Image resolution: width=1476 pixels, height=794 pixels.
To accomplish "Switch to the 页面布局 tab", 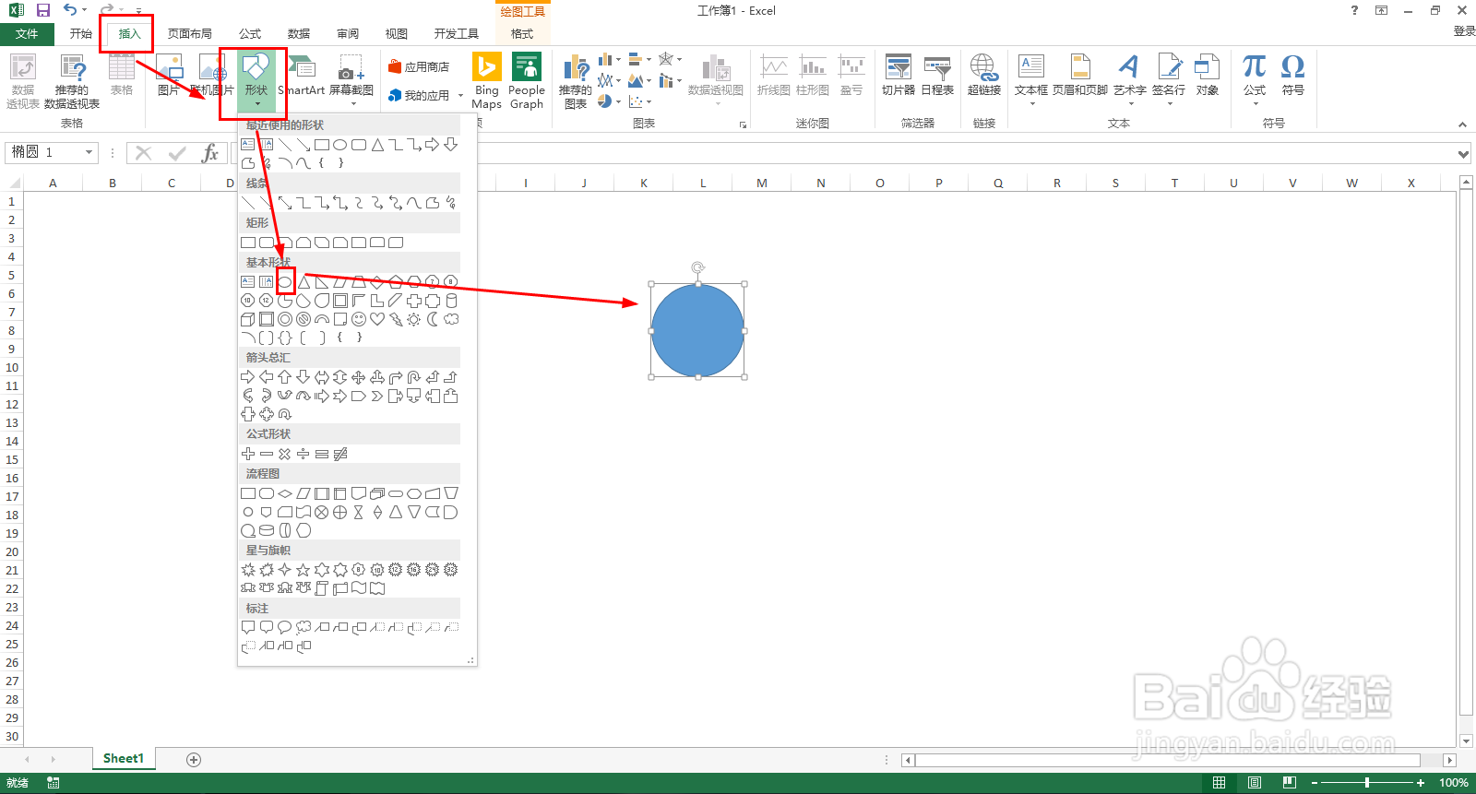I will [x=190, y=33].
